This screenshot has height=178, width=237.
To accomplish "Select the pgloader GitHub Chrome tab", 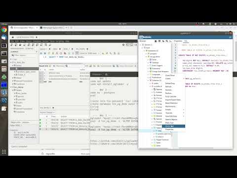I will pyautogui.click(x=24, y=28).
